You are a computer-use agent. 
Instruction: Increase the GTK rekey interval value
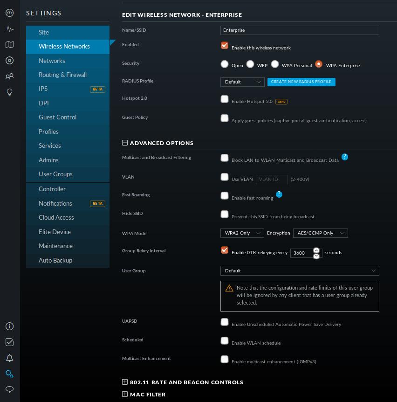pos(316,250)
